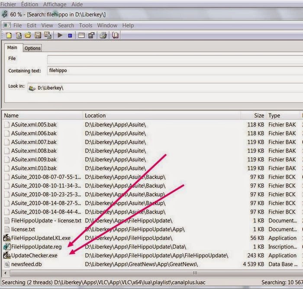
Task: Click Data Base type cell of newsfeed.db
Action: click(x=283, y=264)
